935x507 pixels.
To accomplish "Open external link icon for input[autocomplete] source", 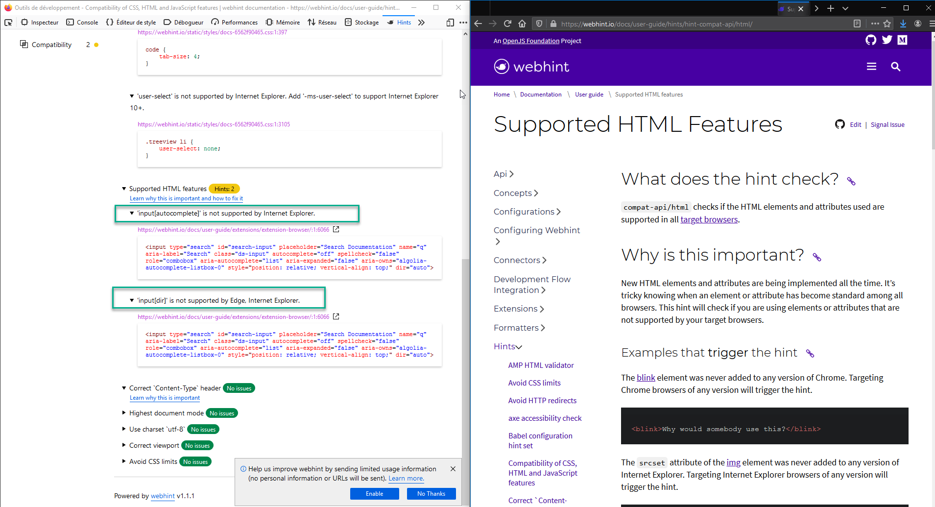I will tap(336, 229).
